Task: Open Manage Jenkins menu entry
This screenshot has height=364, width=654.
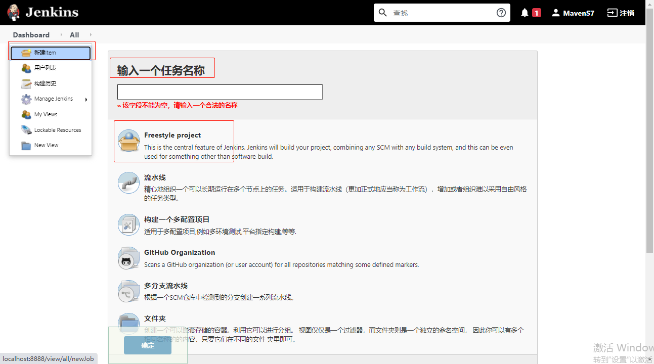Action: coord(51,99)
